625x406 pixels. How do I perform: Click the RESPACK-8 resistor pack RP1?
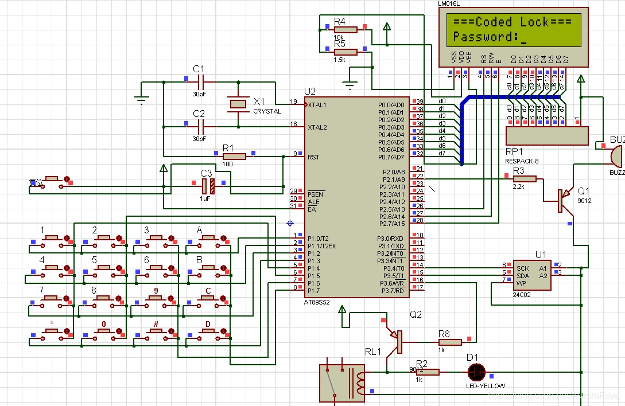(547, 136)
